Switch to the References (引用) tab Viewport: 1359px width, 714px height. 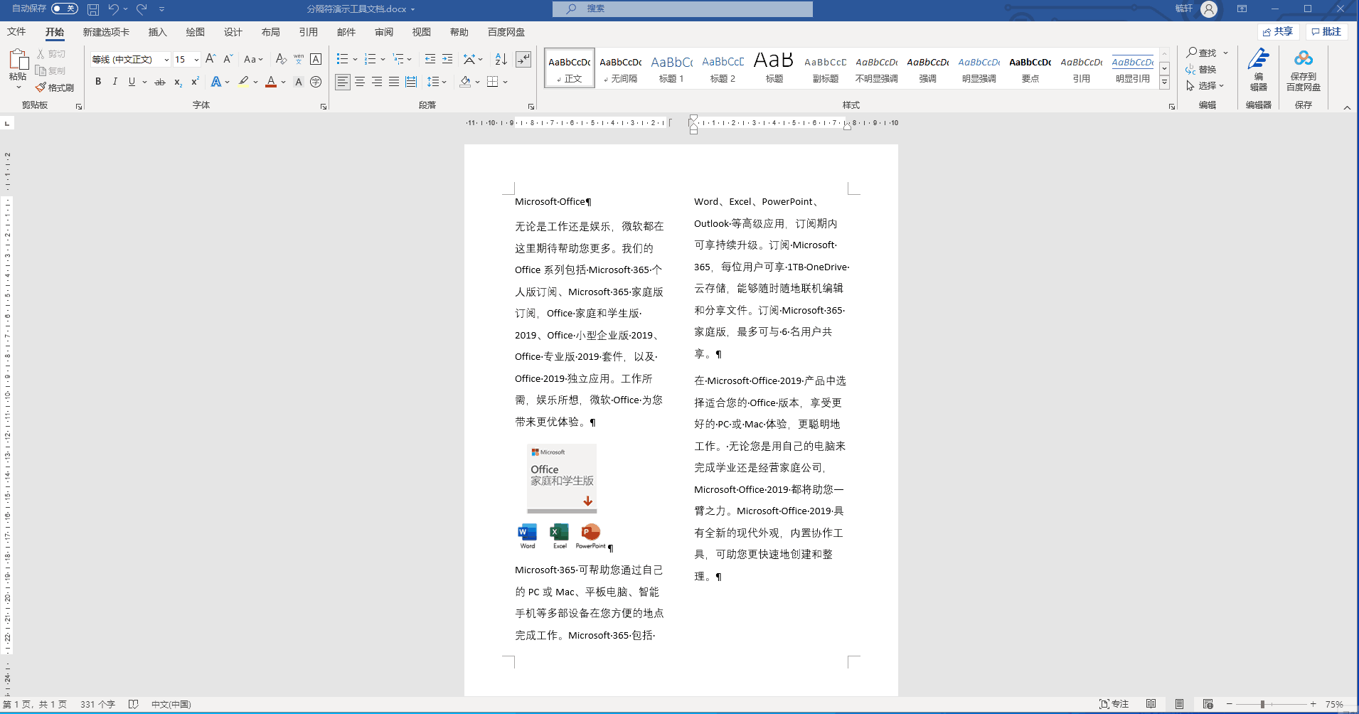coord(308,32)
